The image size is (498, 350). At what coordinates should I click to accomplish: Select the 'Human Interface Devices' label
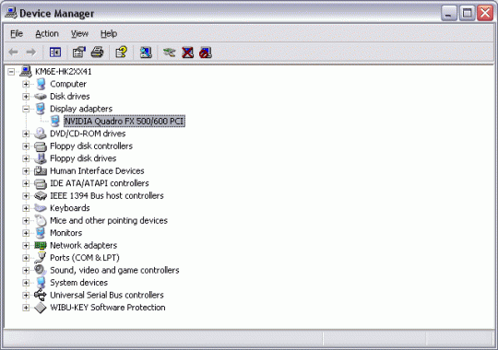(x=97, y=170)
